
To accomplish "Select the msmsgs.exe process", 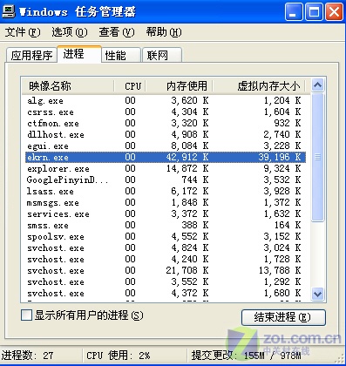I will point(166,202).
